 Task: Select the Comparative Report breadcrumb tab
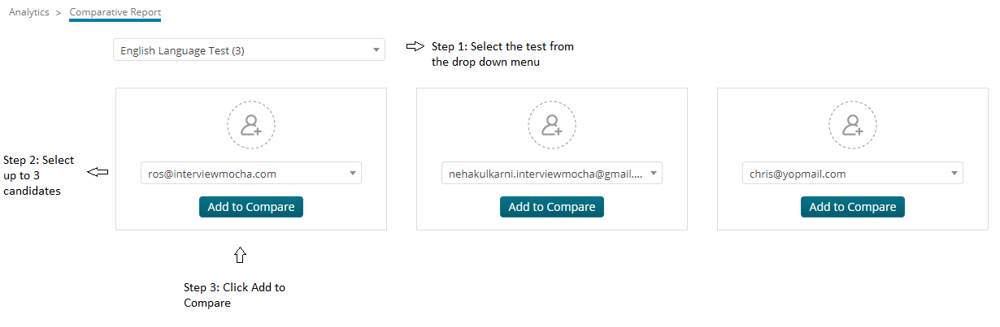tap(115, 12)
